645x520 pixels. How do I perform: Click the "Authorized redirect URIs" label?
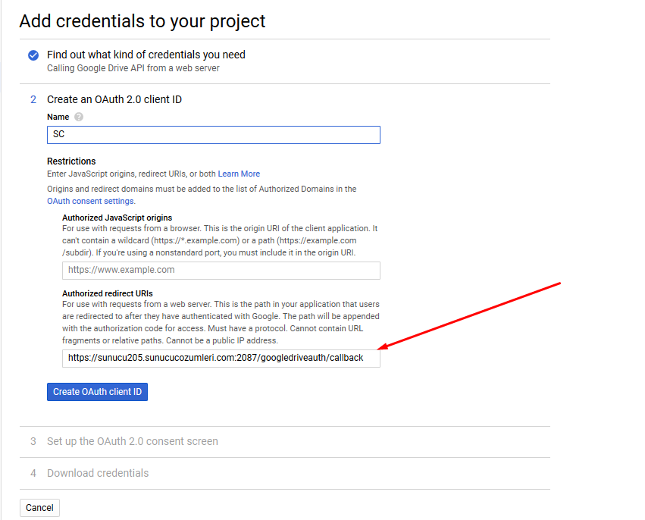pyautogui.click(x=107, y=293)
